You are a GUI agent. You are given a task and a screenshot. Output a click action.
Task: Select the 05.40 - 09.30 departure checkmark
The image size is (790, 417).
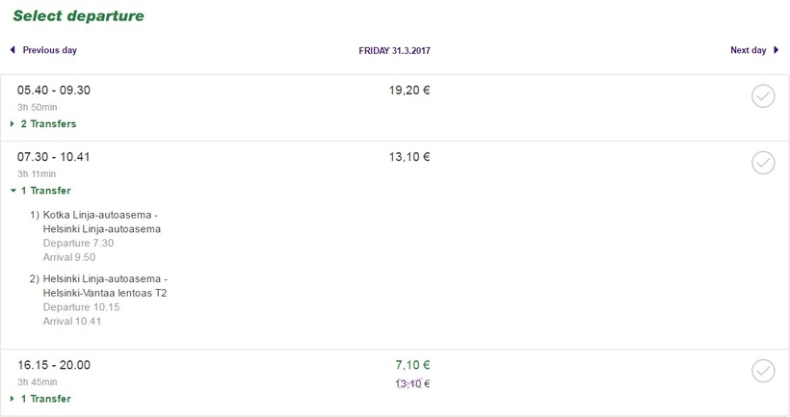763,96
